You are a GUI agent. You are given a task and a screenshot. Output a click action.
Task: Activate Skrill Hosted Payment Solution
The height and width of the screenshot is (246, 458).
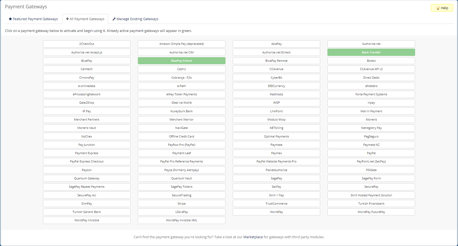click(x=371, y=195)
